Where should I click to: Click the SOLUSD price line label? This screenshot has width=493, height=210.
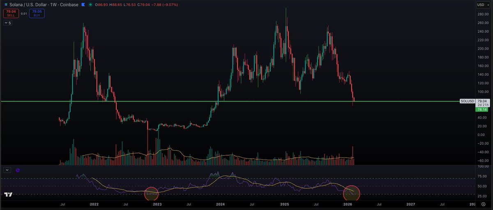[467, 101]
